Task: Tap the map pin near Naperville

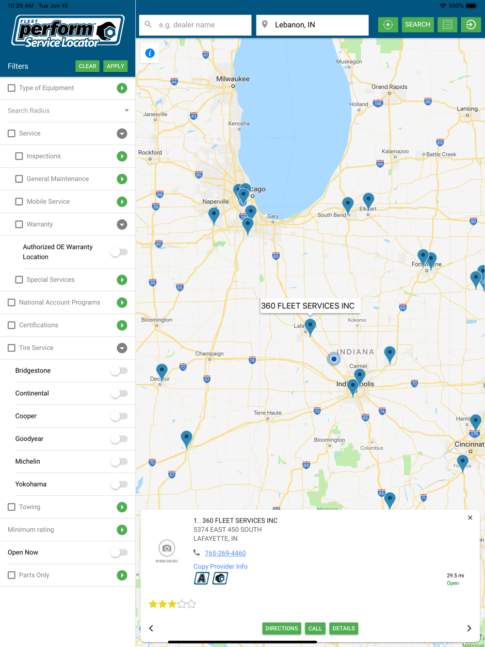Action: pyautogui.click(x=214, y=216)
